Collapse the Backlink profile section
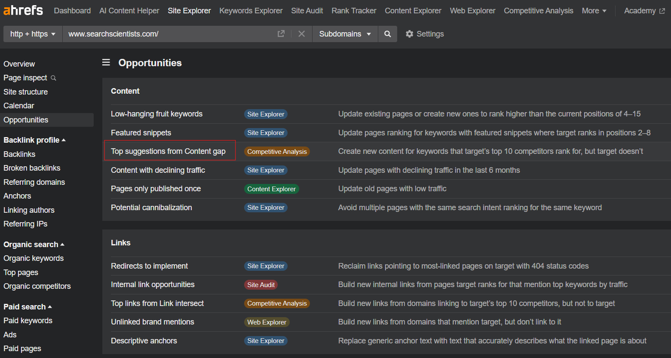 [34, 140]
